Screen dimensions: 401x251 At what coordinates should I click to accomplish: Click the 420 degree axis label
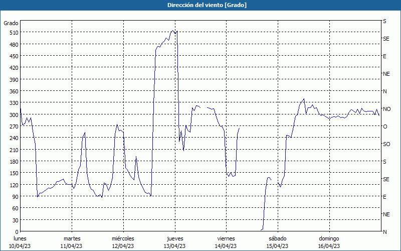[14, 68]
